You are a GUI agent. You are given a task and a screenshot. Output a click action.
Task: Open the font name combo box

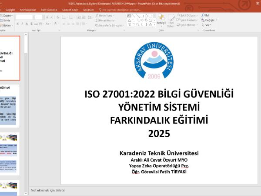coord(25,17)
